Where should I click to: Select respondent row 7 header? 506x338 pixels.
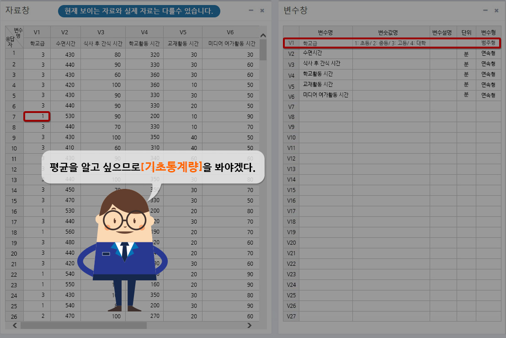[14, 117]
